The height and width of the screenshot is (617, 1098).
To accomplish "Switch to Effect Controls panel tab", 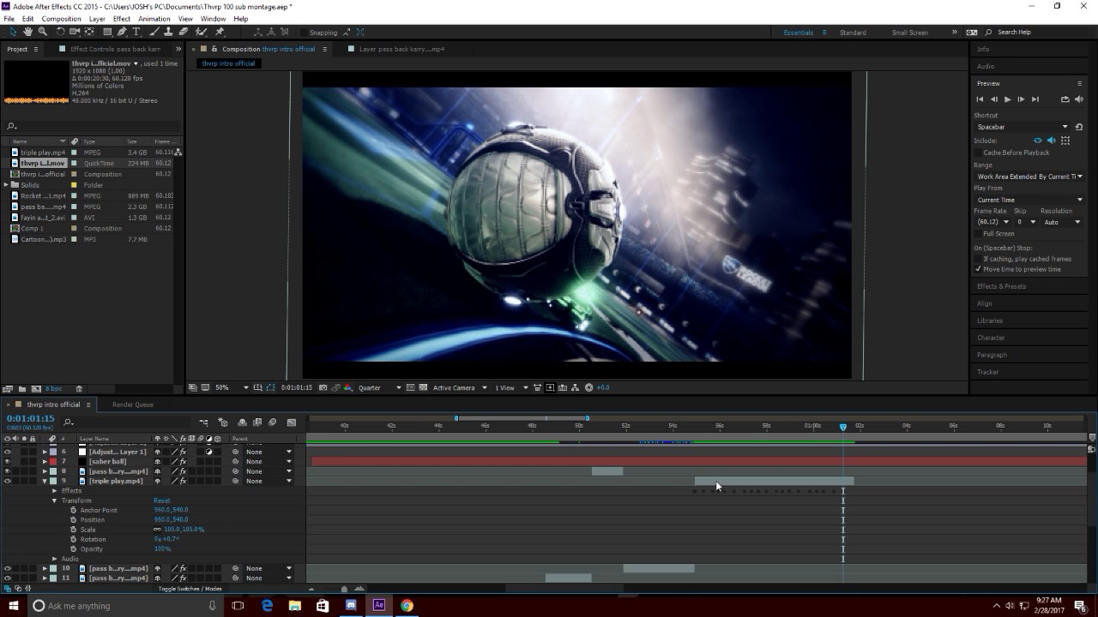I will [115, 49].
